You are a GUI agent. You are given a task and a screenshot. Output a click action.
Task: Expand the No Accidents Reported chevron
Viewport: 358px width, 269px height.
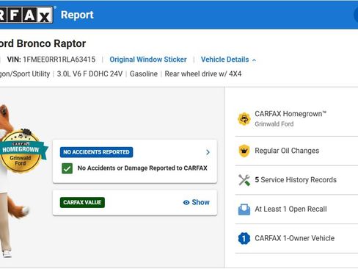[x=208, y=152]
